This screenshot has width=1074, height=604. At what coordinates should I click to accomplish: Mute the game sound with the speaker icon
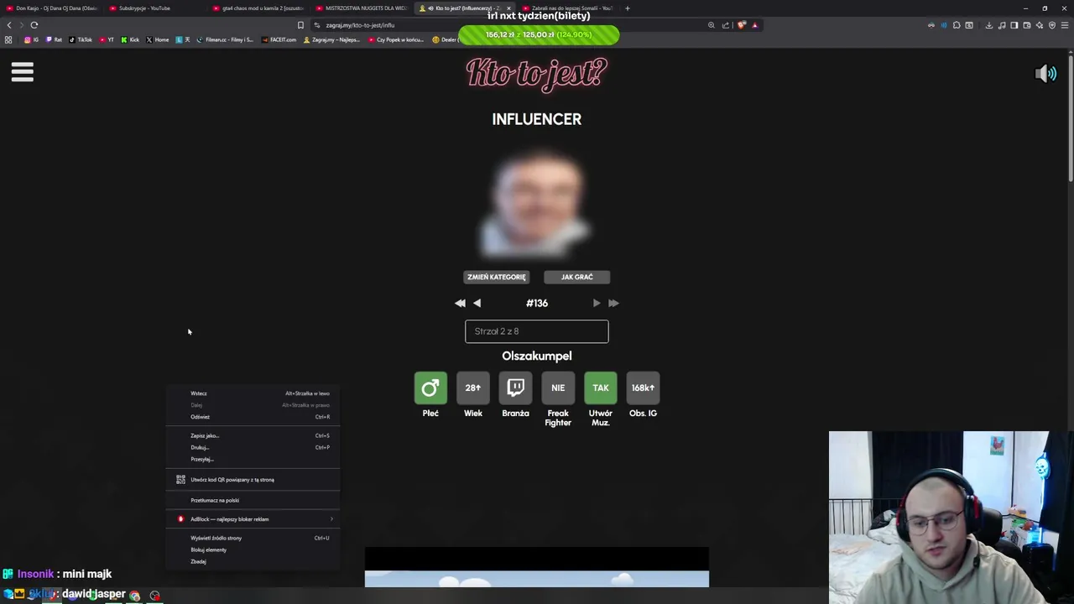[x=1045, y=74]
